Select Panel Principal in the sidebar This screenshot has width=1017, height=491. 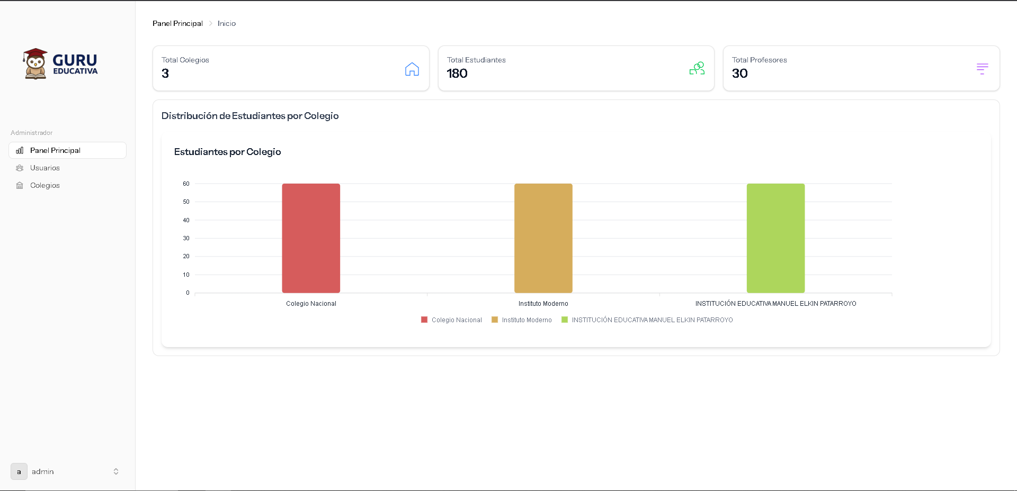[55, 150]
